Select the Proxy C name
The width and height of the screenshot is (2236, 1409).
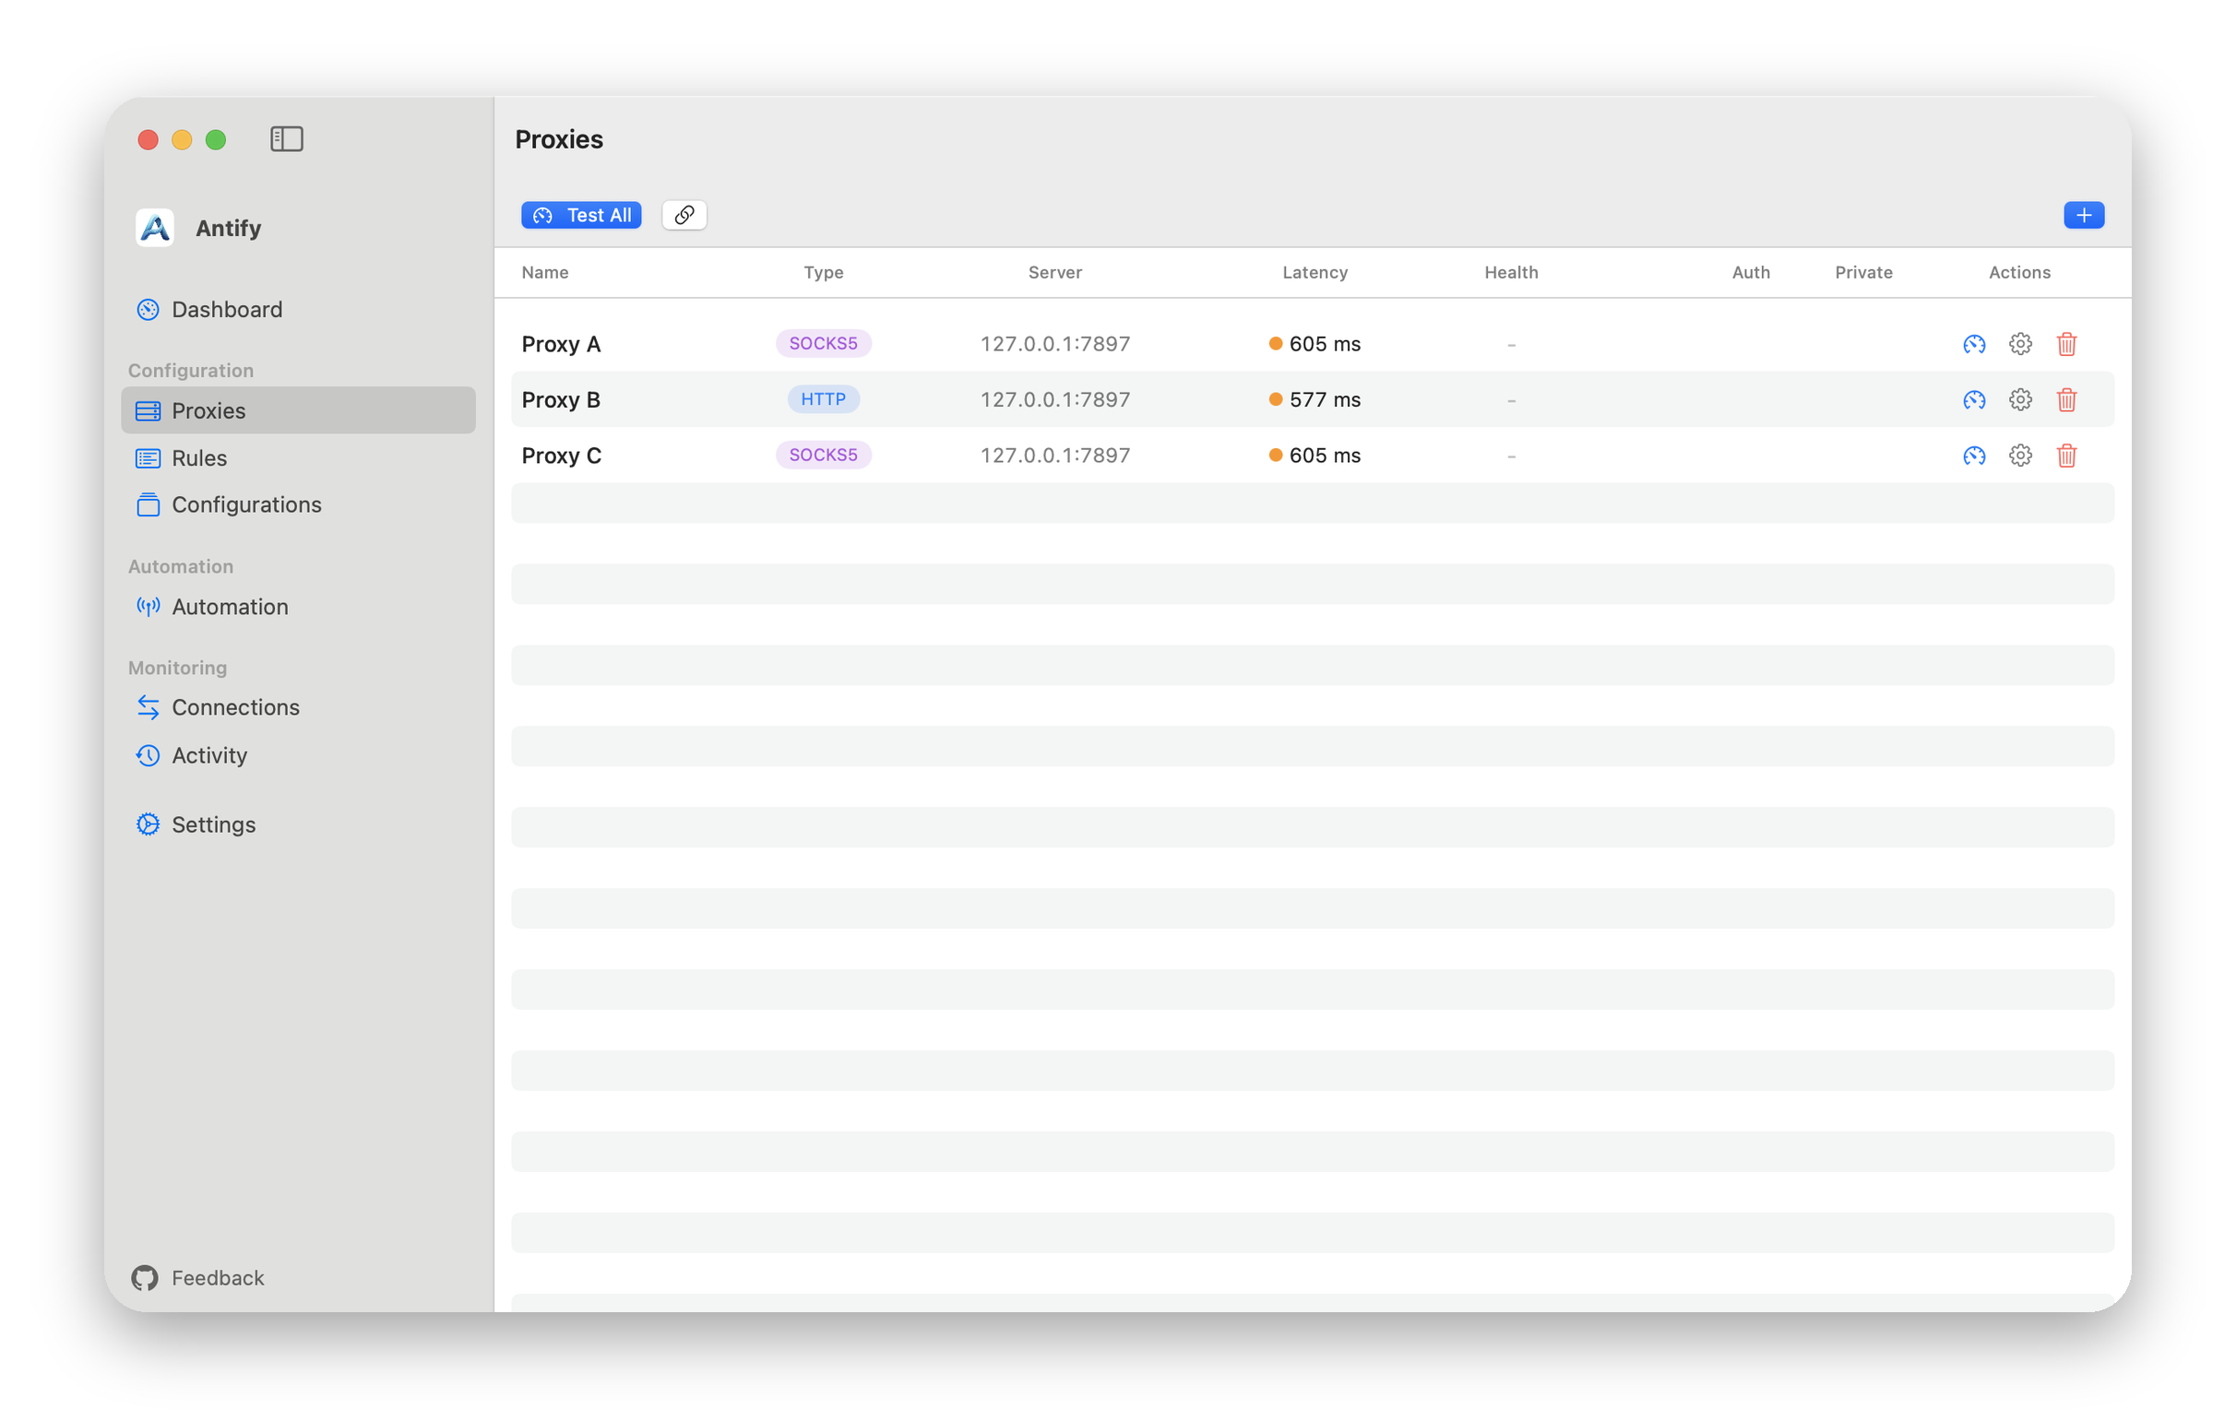point(561,456)
